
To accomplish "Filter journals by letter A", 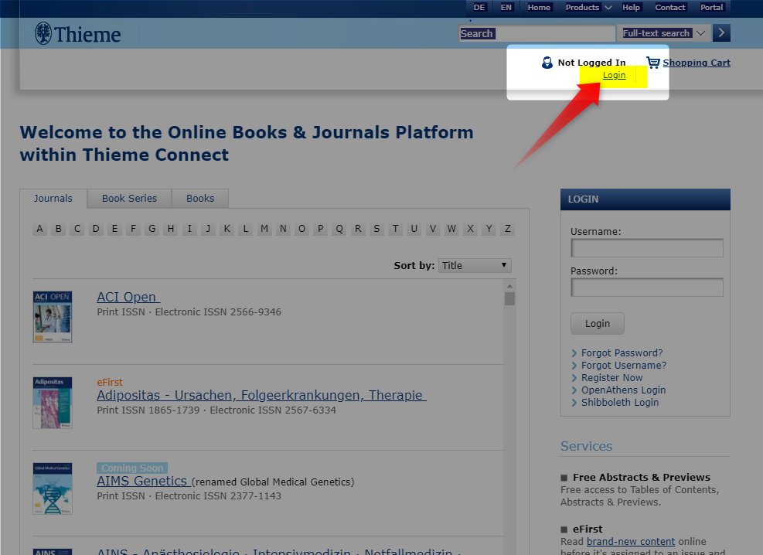I will 39,229.
